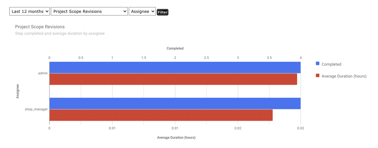Image resolution: width=378 pixels, height=148 pixels.
Task: Click the Project Scope Revisions chart title
Action: tap(40, 27)
